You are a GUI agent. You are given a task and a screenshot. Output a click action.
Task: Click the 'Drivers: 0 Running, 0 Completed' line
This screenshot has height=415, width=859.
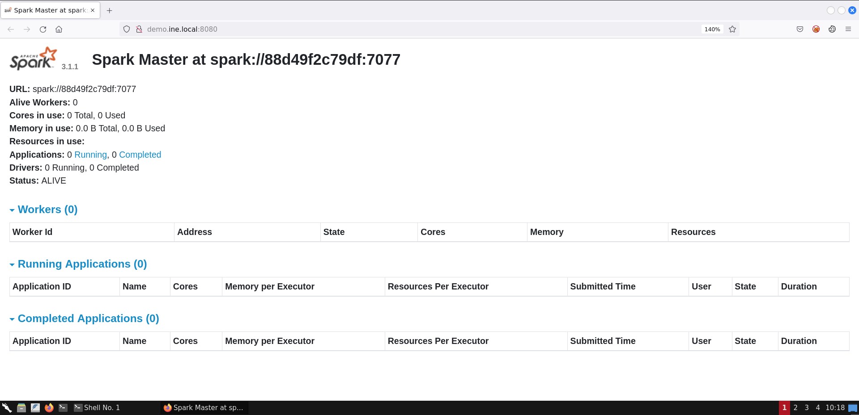click(74, 168)
